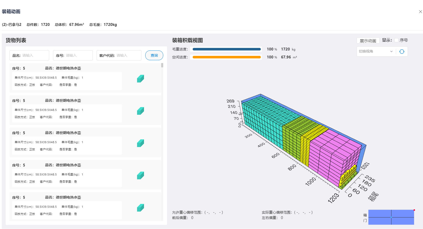Click the teal cargo box icon in the fifth list item
Screen dimensions: 423x229
tap(140, 208)
